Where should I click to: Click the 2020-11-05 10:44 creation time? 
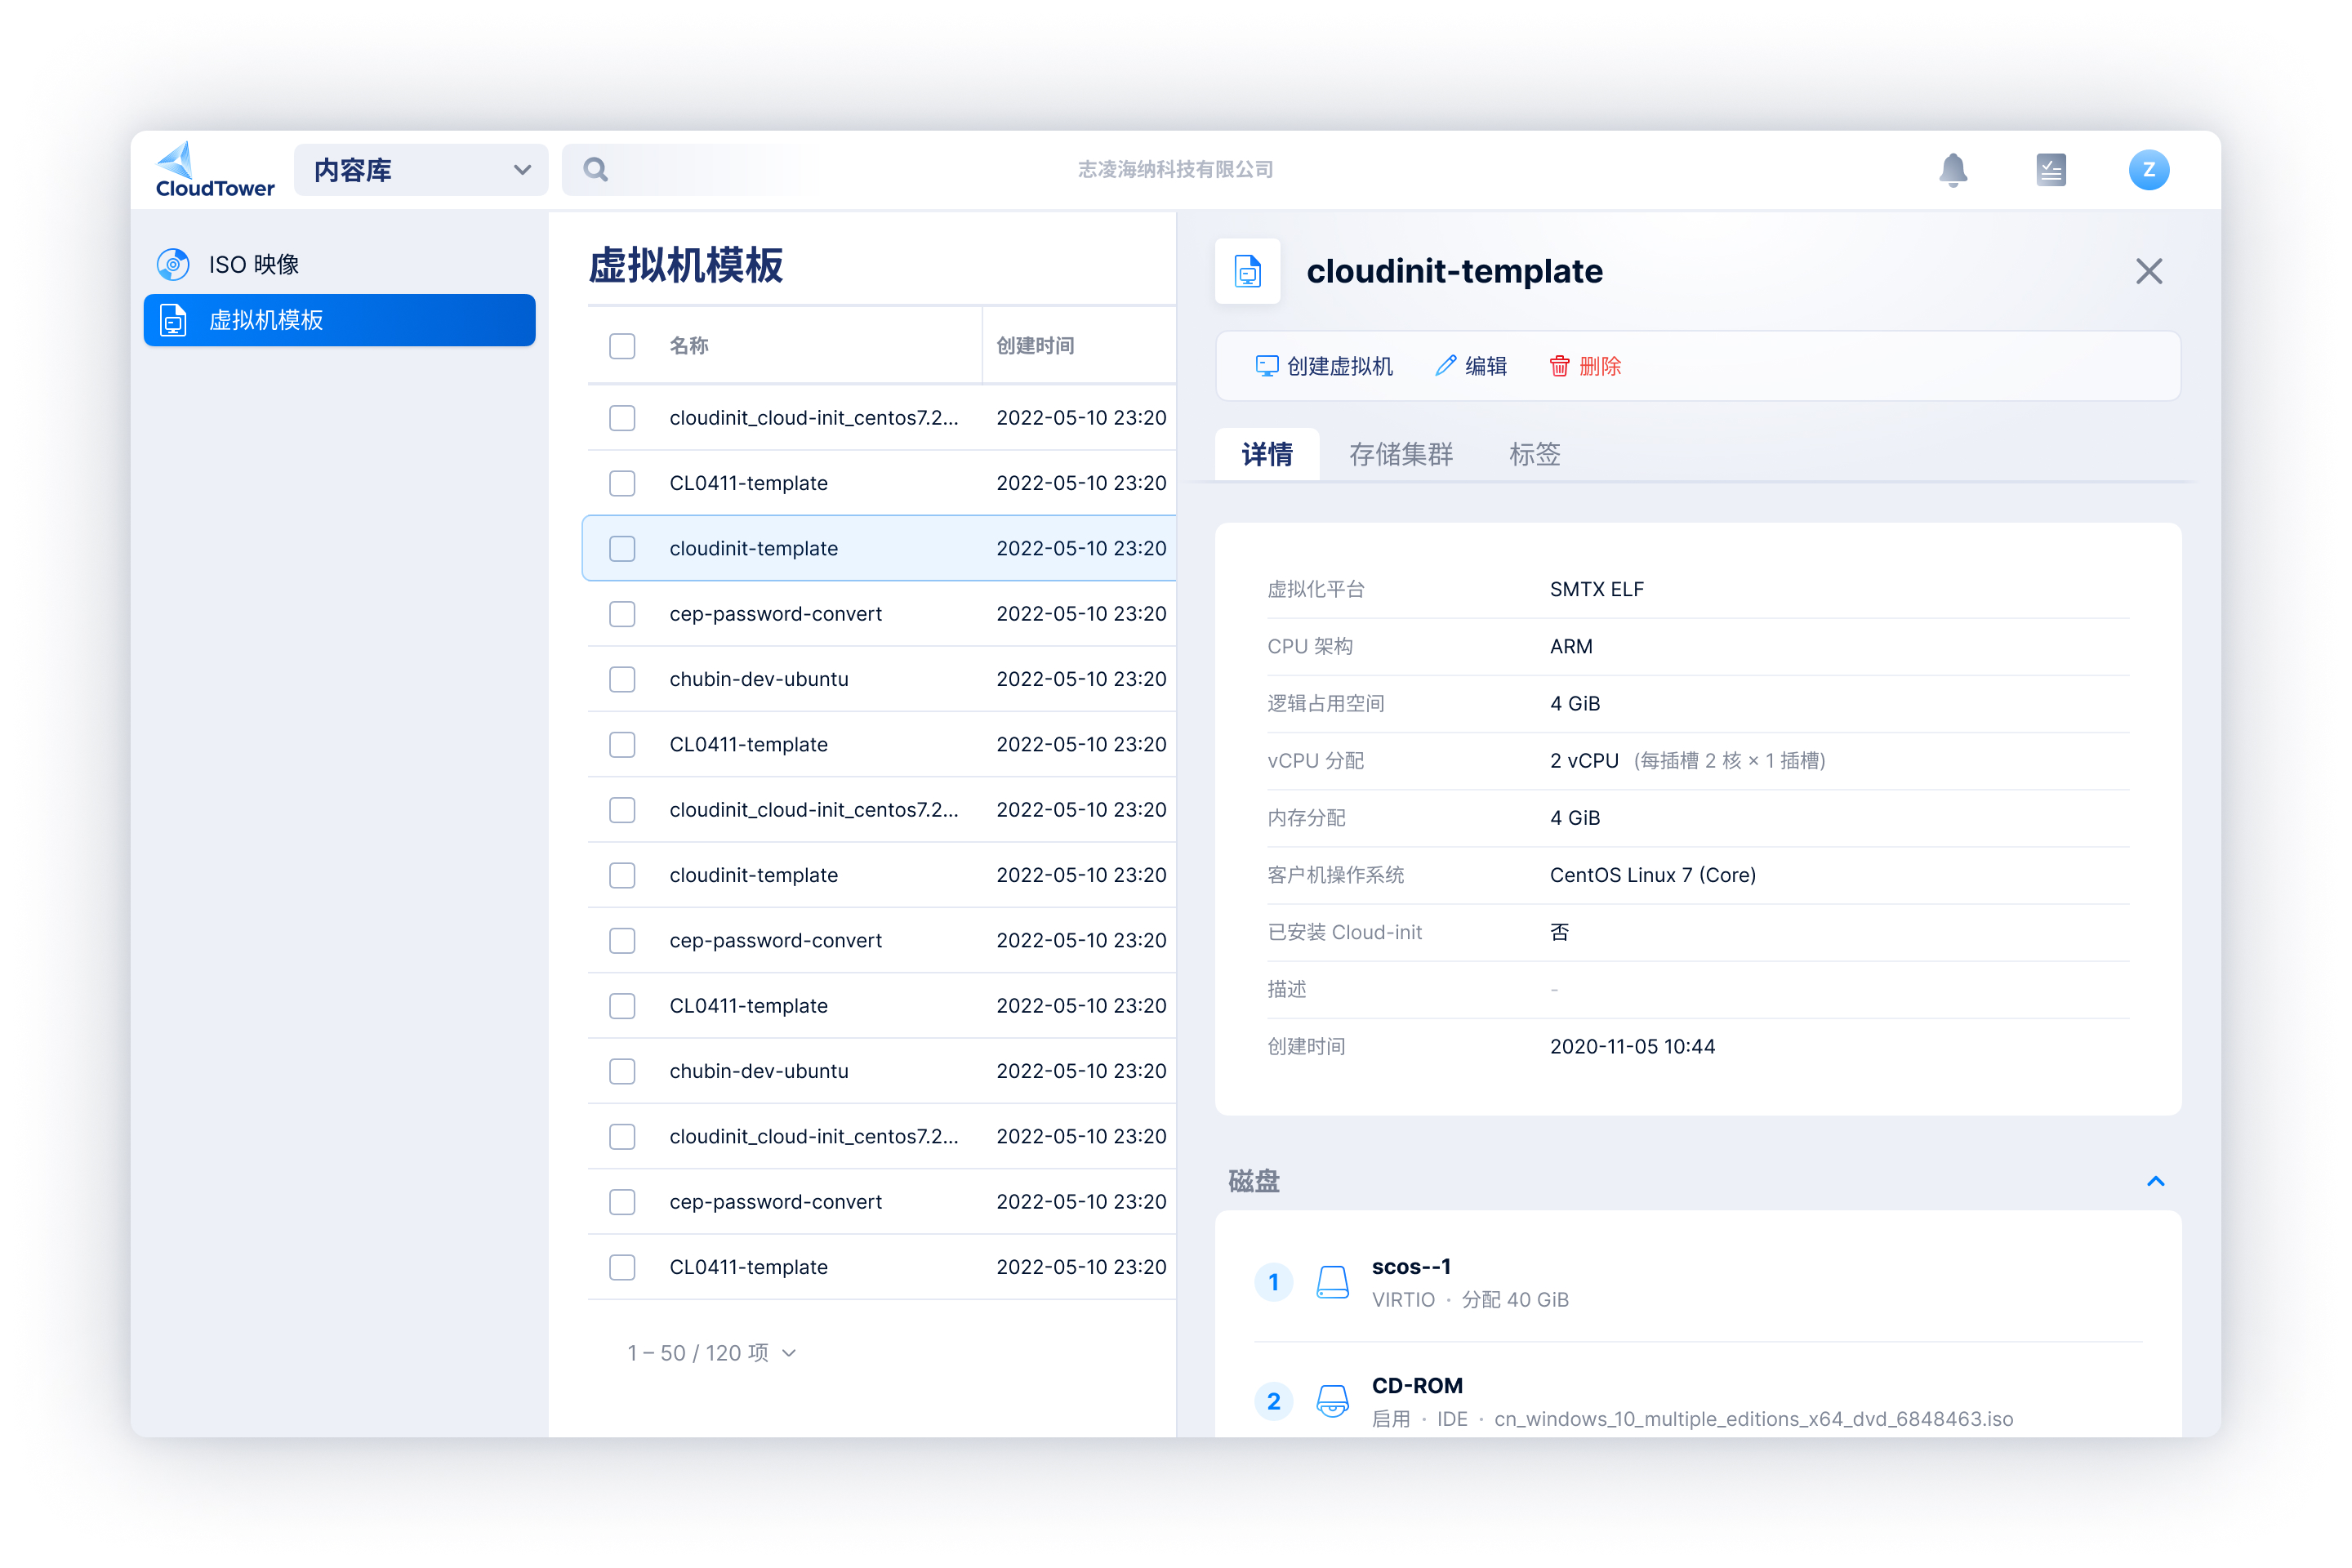coord(1632,1047)
